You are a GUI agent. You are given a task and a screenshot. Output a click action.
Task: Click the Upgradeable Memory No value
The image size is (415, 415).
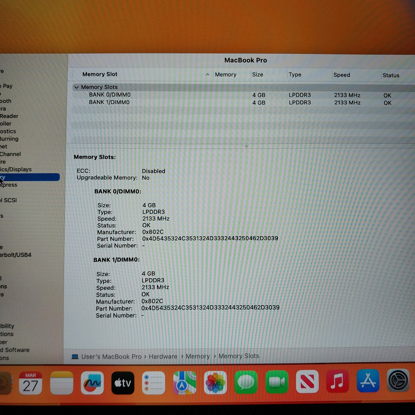(x=146, y=178)
